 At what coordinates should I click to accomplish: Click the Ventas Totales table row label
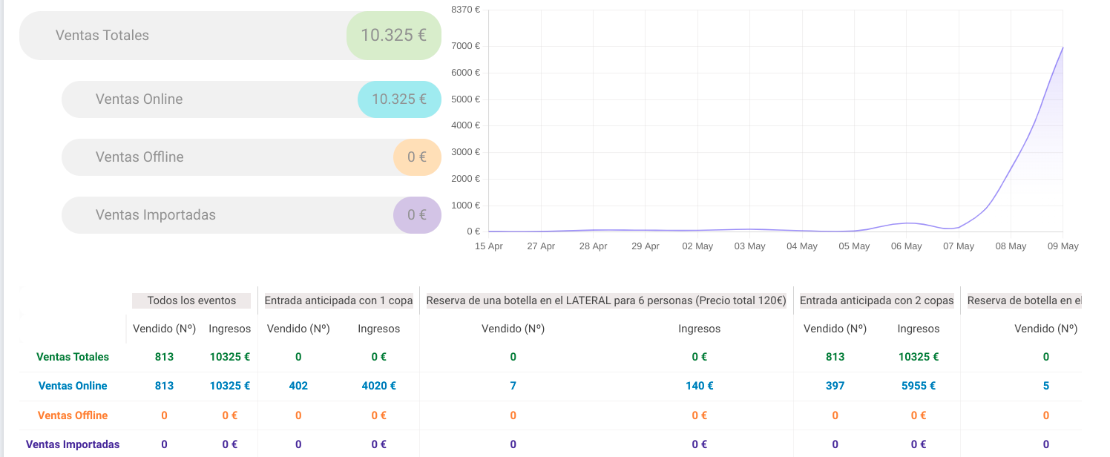tap(73, 357)
